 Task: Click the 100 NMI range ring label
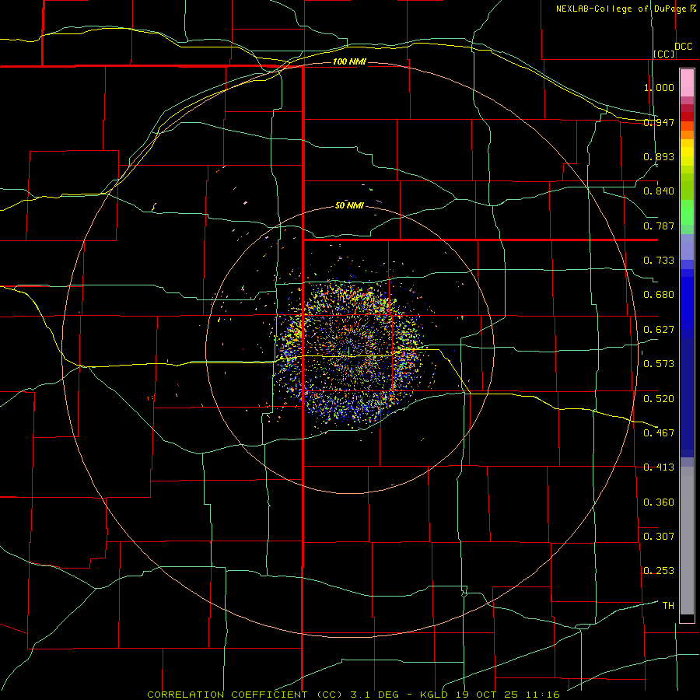(349, 61)
